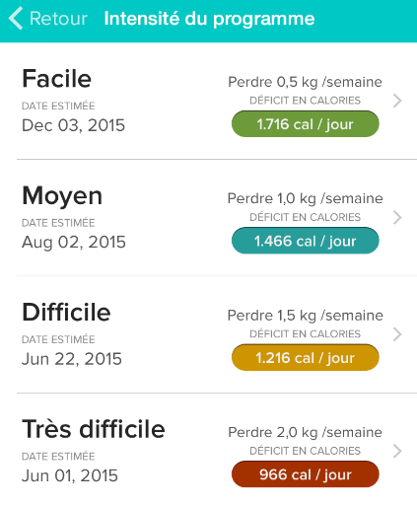Open the Moyen row chevron
The width and height of the screenshot is (417, 506).
click(397, 217)
